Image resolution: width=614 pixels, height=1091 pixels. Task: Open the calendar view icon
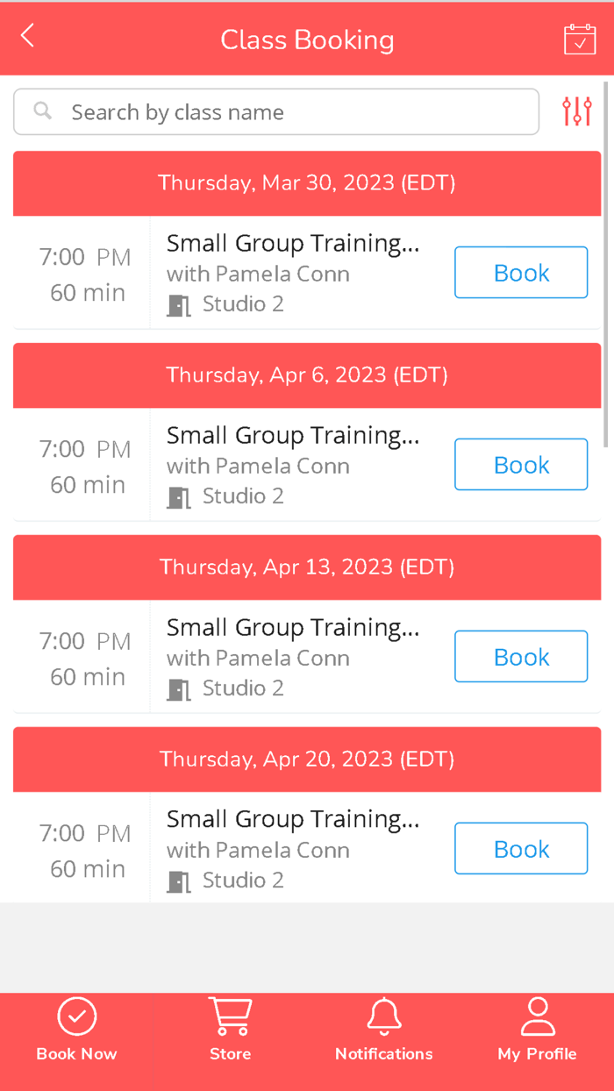pos(579,39)
